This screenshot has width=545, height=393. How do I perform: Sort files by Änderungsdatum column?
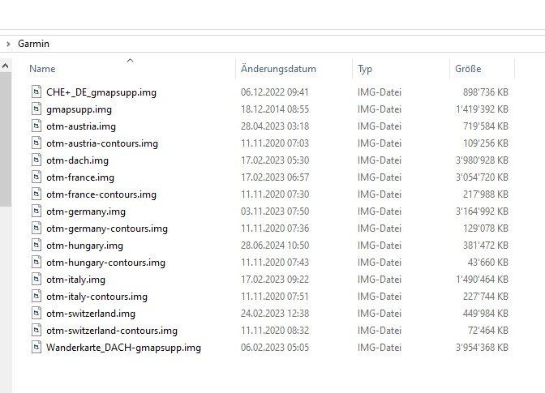tap(278, 69)
